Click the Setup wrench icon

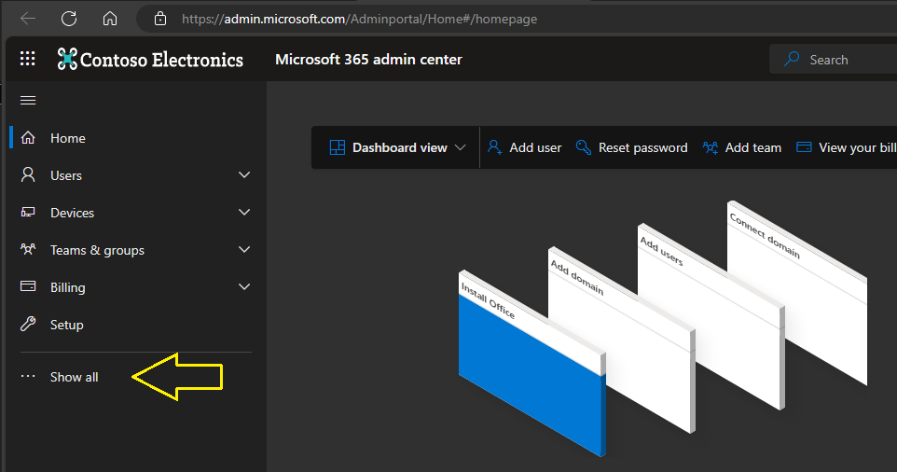(28, 325)
